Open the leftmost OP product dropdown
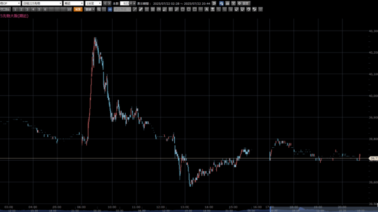 click(10, 4)
